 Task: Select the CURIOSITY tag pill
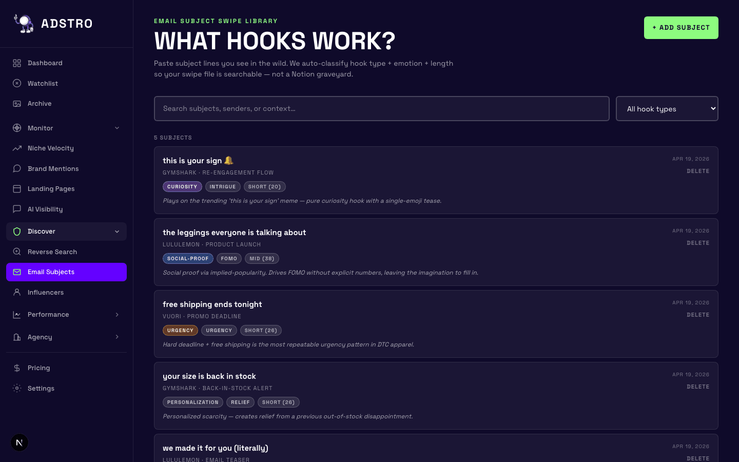click(182, 186)
